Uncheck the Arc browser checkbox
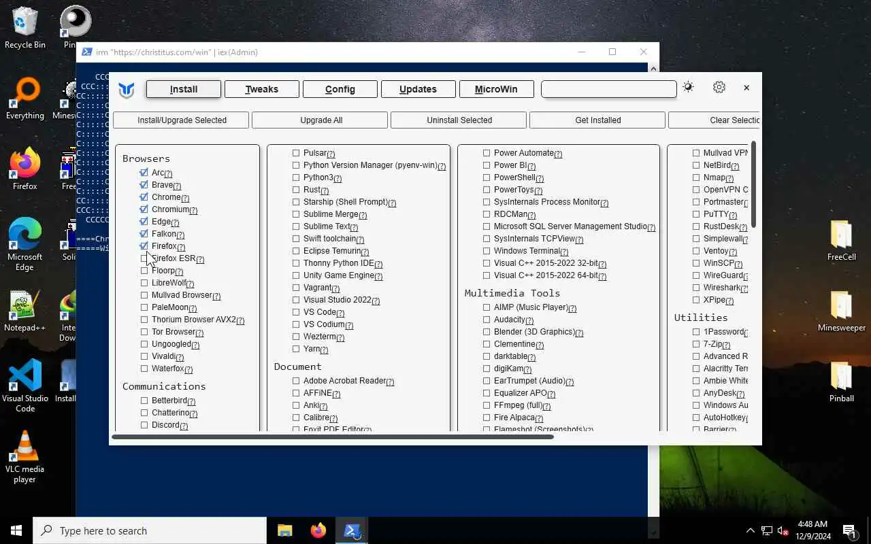 coord(144,173)
